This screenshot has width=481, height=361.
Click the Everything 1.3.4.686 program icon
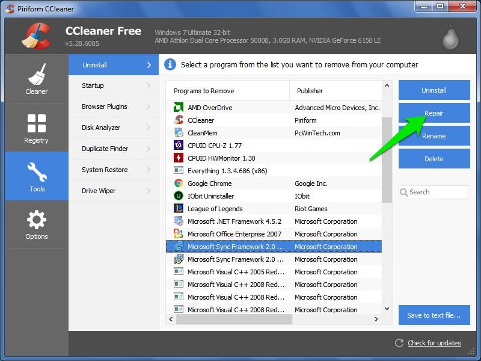178,170
